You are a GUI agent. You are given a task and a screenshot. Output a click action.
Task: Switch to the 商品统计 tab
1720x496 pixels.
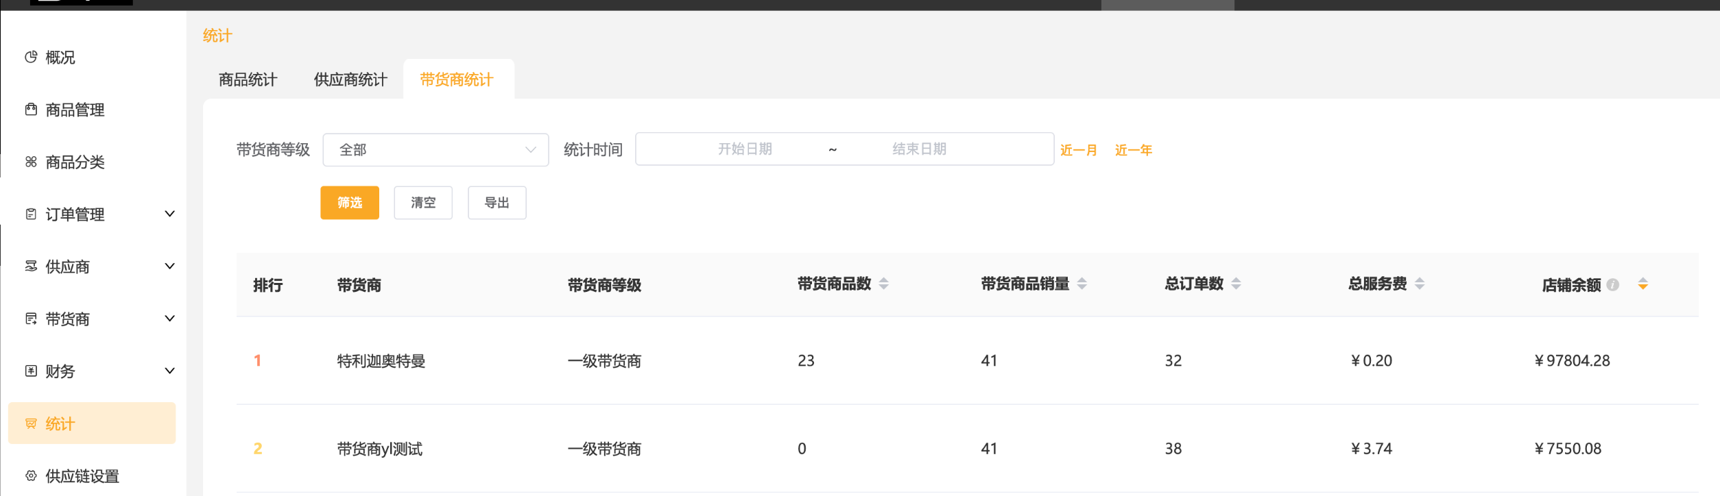(x=248, y=80)
